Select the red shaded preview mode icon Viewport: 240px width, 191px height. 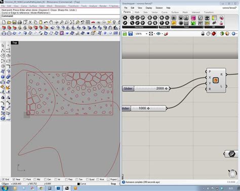214,34
